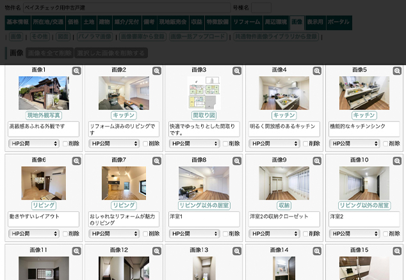Click the zoom icon on 画像13
Viewport: 406px width, 280px height.
237,251
